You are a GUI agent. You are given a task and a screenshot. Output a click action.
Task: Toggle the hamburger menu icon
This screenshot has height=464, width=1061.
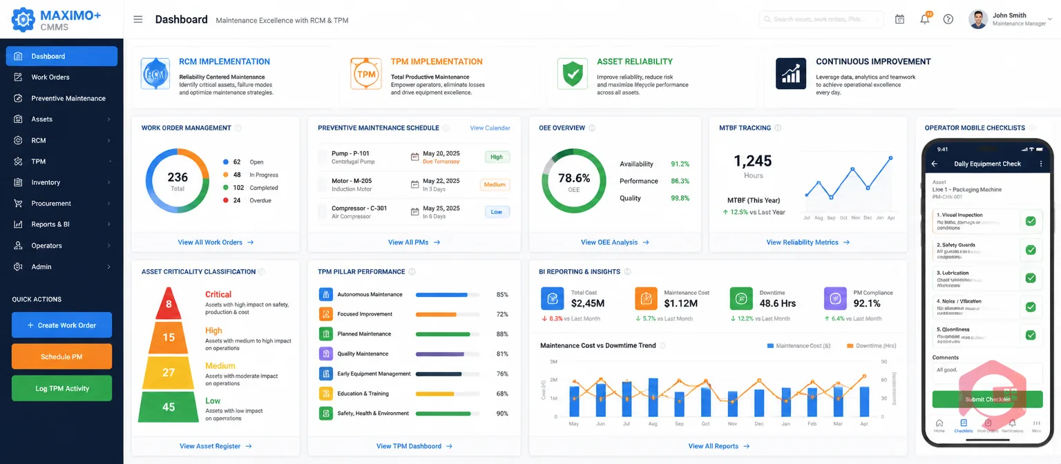pos(138,19)
